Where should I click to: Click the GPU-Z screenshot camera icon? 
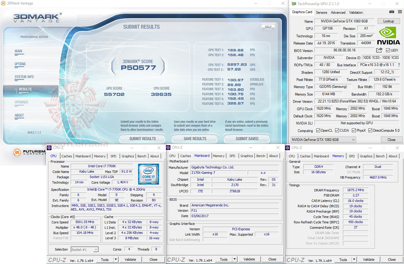392,12
